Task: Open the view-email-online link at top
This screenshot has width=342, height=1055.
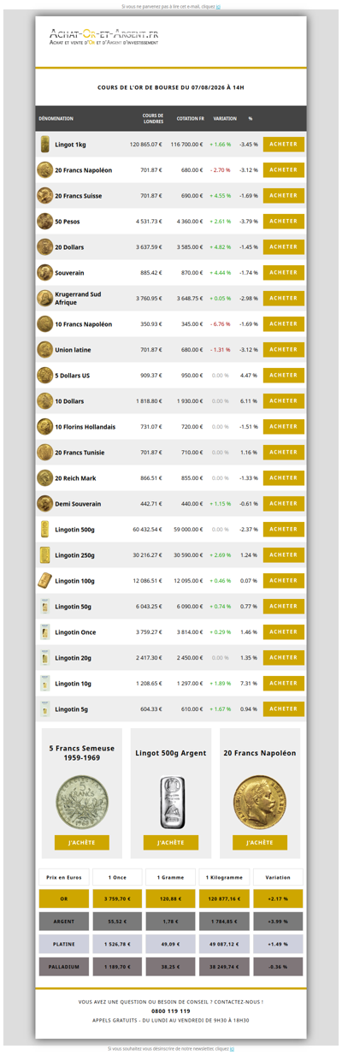Action: [x=219, y=6]
